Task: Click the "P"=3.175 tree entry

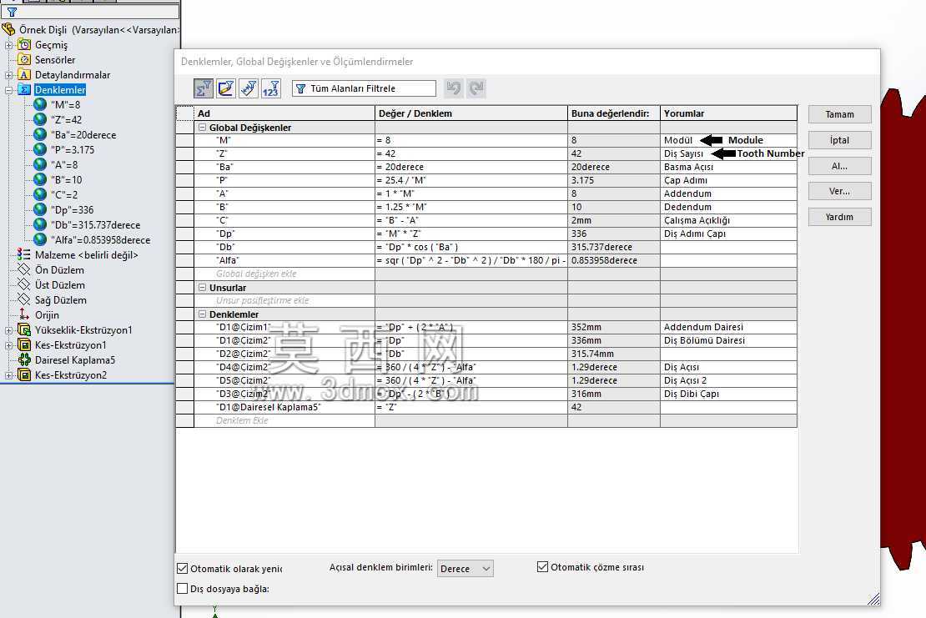Action: (73, 150)
